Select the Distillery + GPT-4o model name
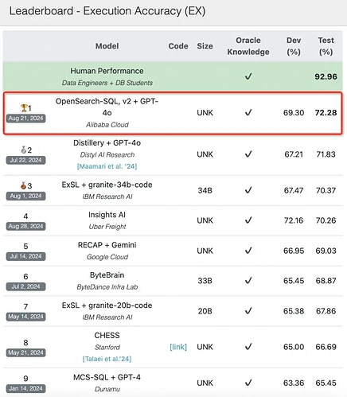This screenshot has width=347, height=397. tap(107, 143)
